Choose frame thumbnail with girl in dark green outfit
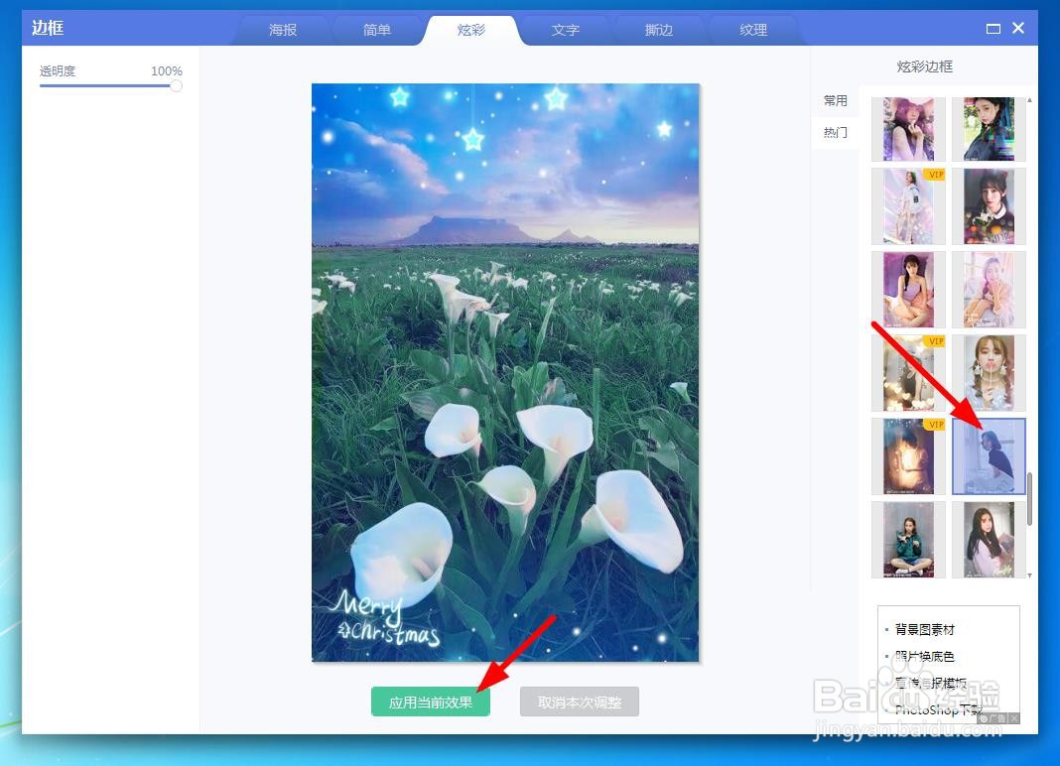1060x766 pixels. tap(989, 129)
